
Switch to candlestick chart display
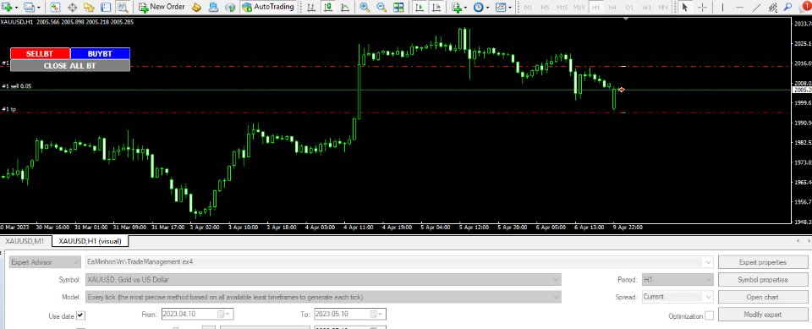328,8
